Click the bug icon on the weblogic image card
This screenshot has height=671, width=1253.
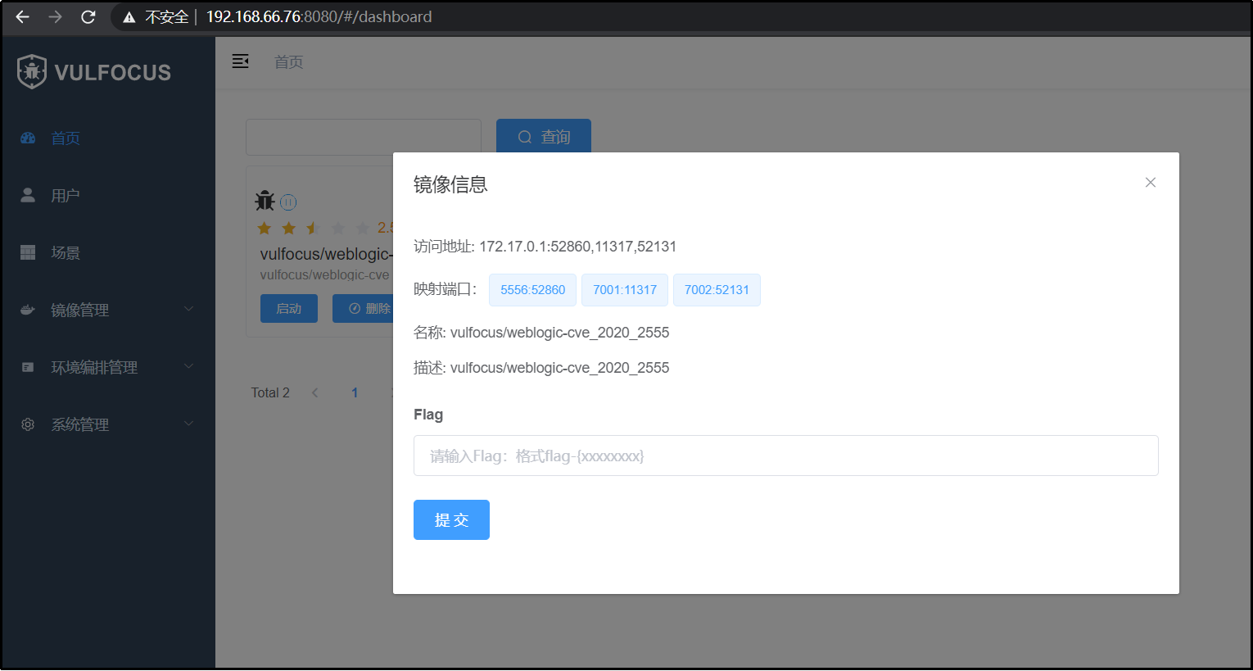pos(265,200)
